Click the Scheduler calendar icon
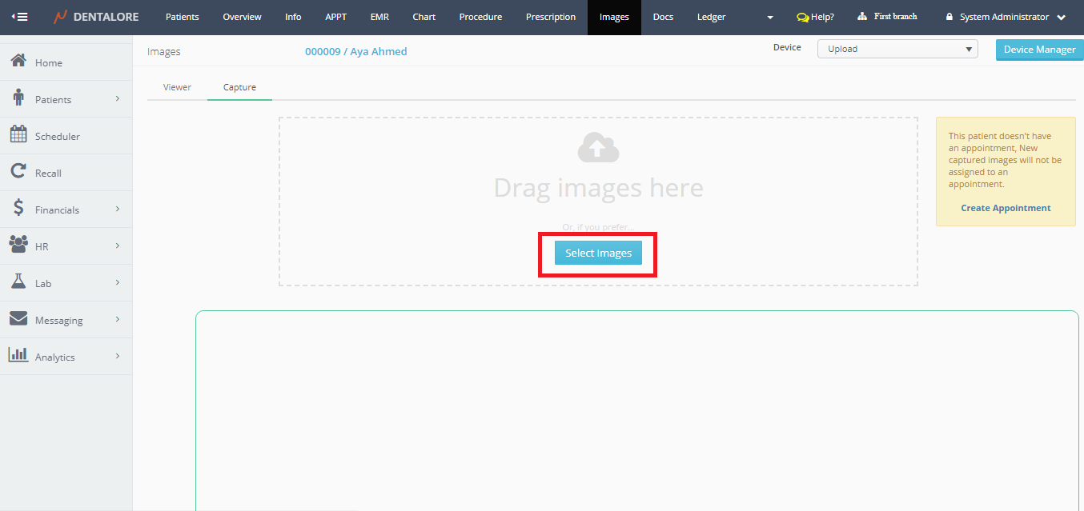Screen dimensions: 1084x511 click(18, 135)
